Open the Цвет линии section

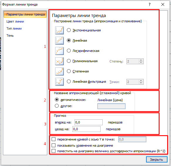(15, 21)
